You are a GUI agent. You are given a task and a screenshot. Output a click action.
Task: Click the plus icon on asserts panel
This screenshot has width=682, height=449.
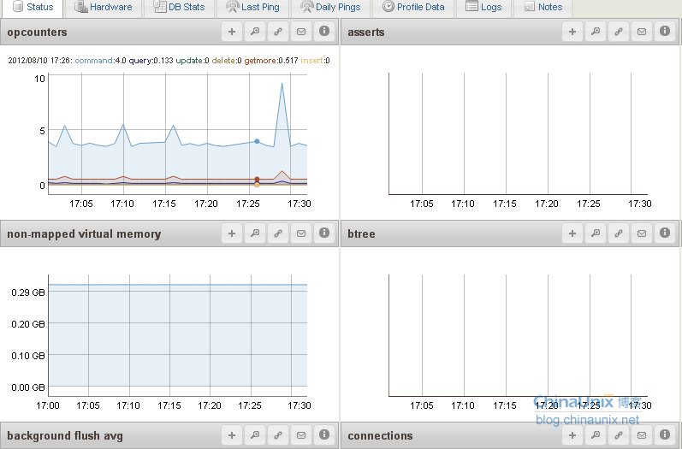(x=573, y=32)
